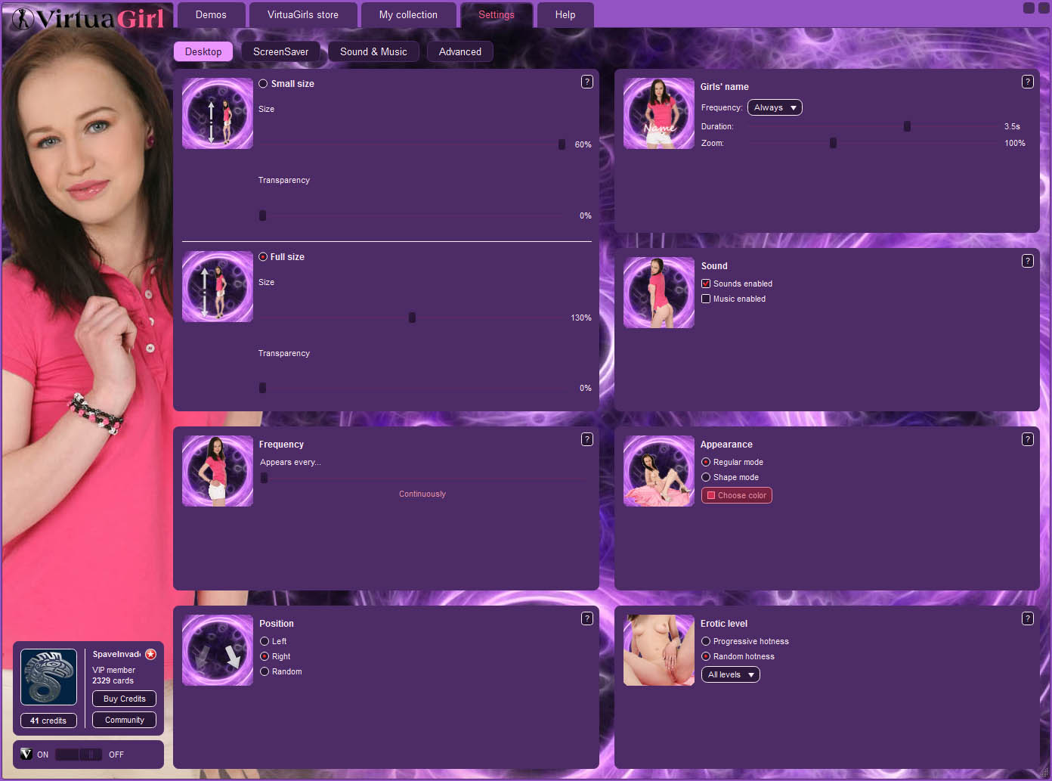Click help icon in Girls' name panel

[x=1027, y=82]
